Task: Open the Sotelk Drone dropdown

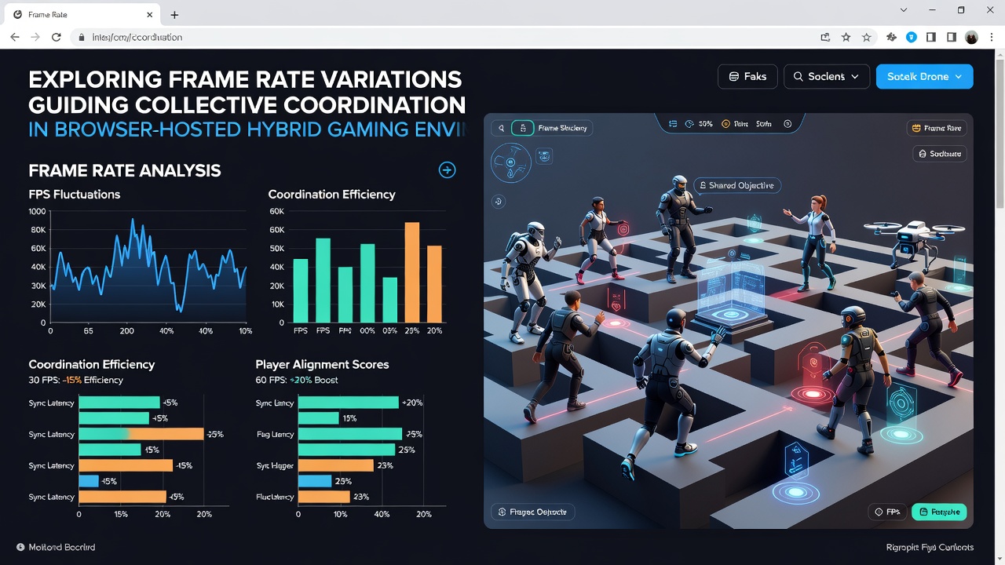Action: pyautogui.click(x=924, y=76)
